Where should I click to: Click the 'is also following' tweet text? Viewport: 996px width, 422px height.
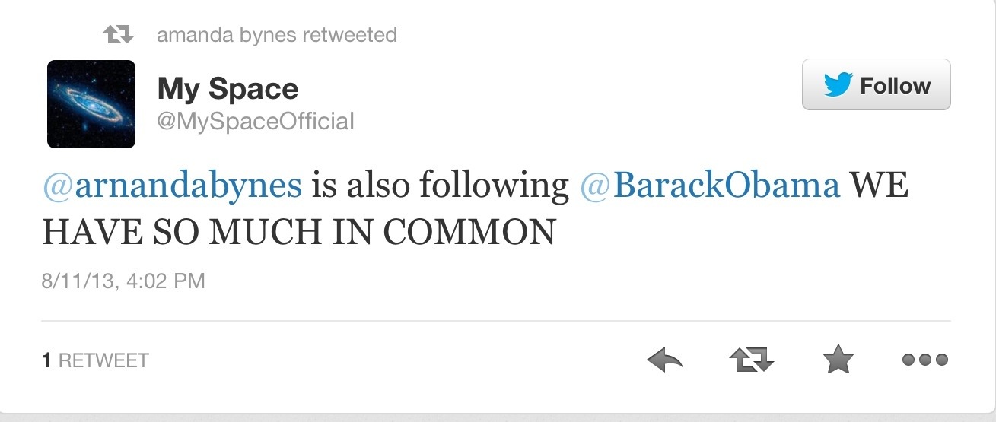441,187
